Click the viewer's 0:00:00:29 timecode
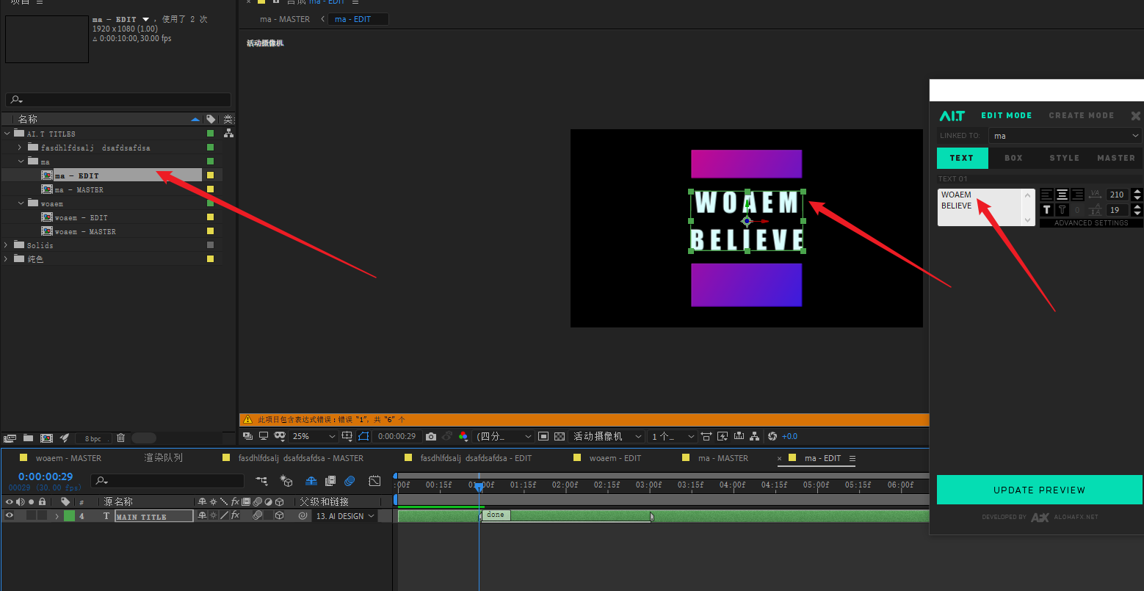This screenshot has height=591, width=1144. coord(397,436)
